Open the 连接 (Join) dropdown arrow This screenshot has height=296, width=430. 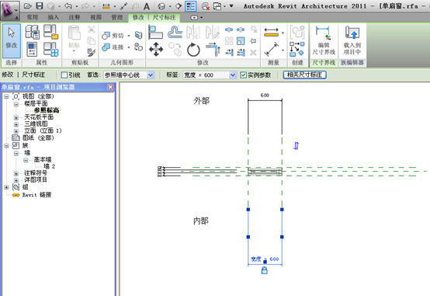point(129,47)
